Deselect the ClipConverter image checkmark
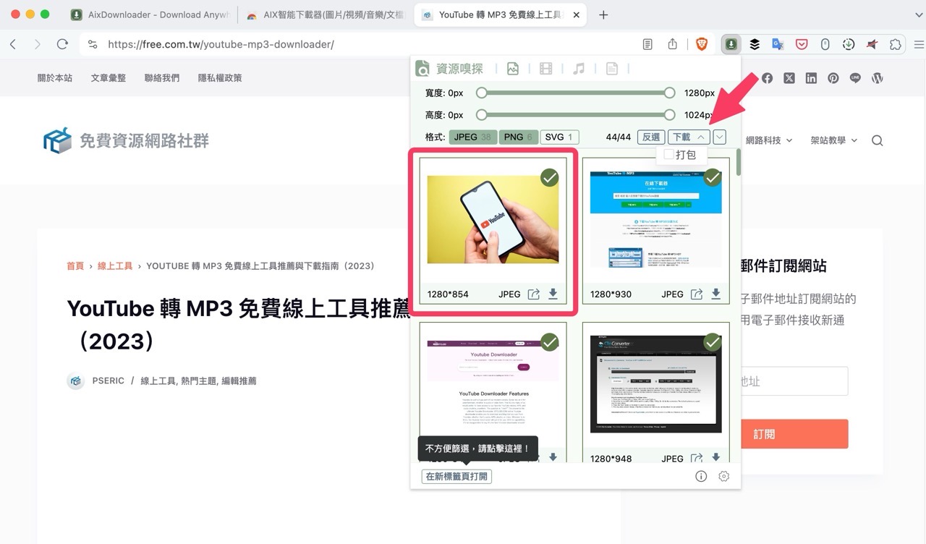 tap(713, 341)
